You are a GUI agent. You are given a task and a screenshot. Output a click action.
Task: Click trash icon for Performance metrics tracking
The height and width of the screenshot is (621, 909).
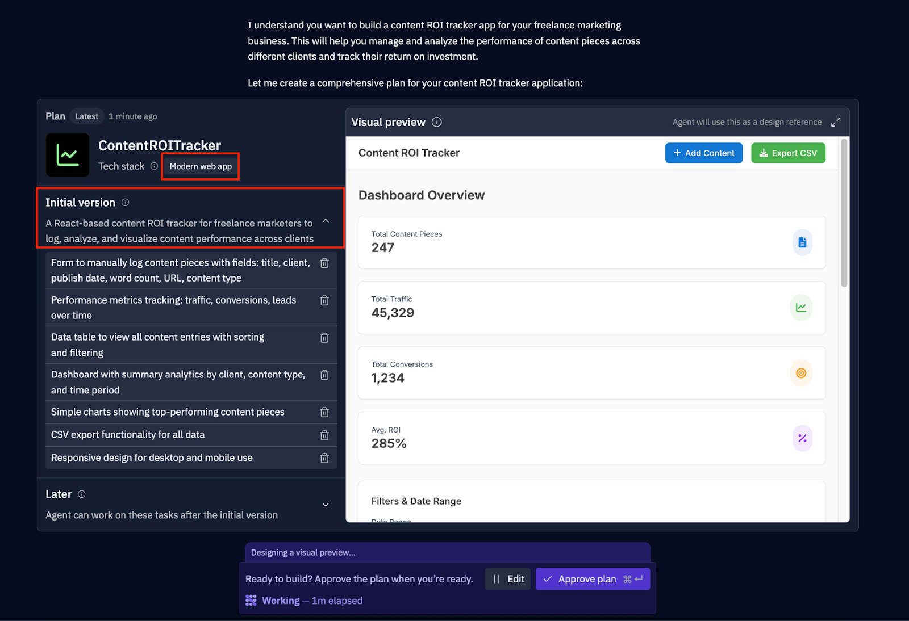[324, 300]
